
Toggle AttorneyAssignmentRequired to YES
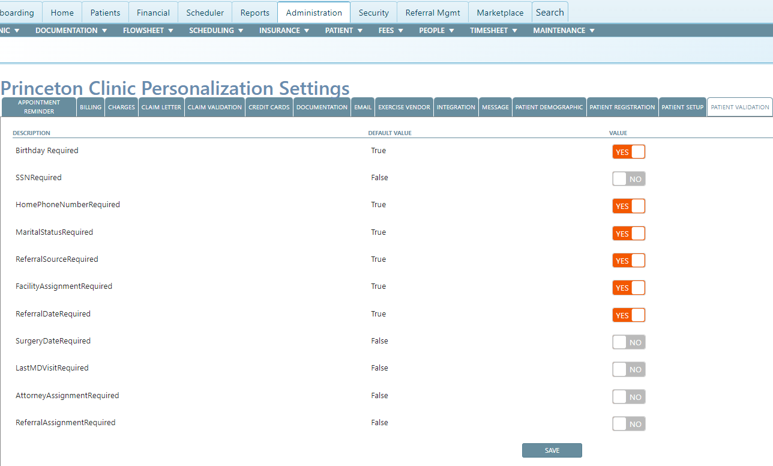click(628, 396)
